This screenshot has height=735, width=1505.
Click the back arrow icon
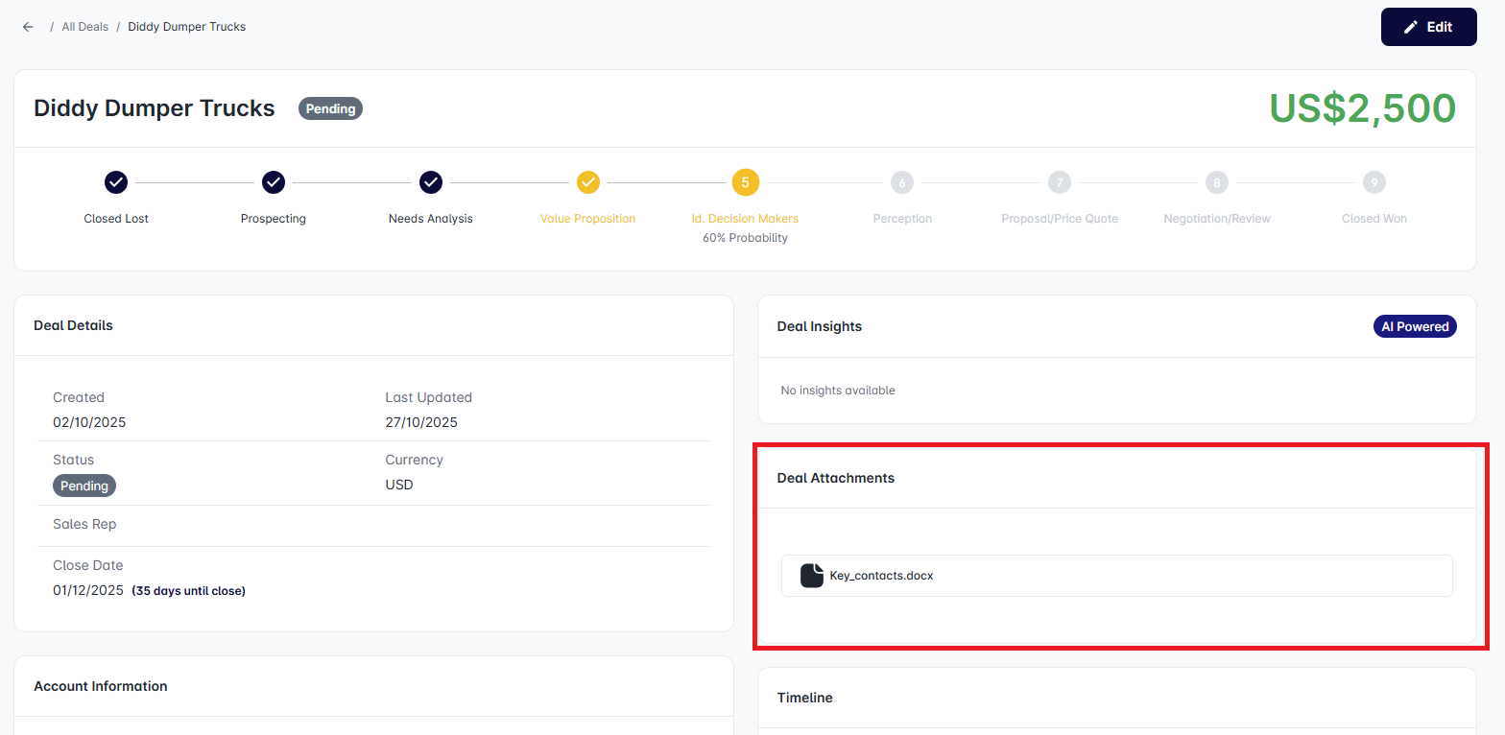[28, 27]
